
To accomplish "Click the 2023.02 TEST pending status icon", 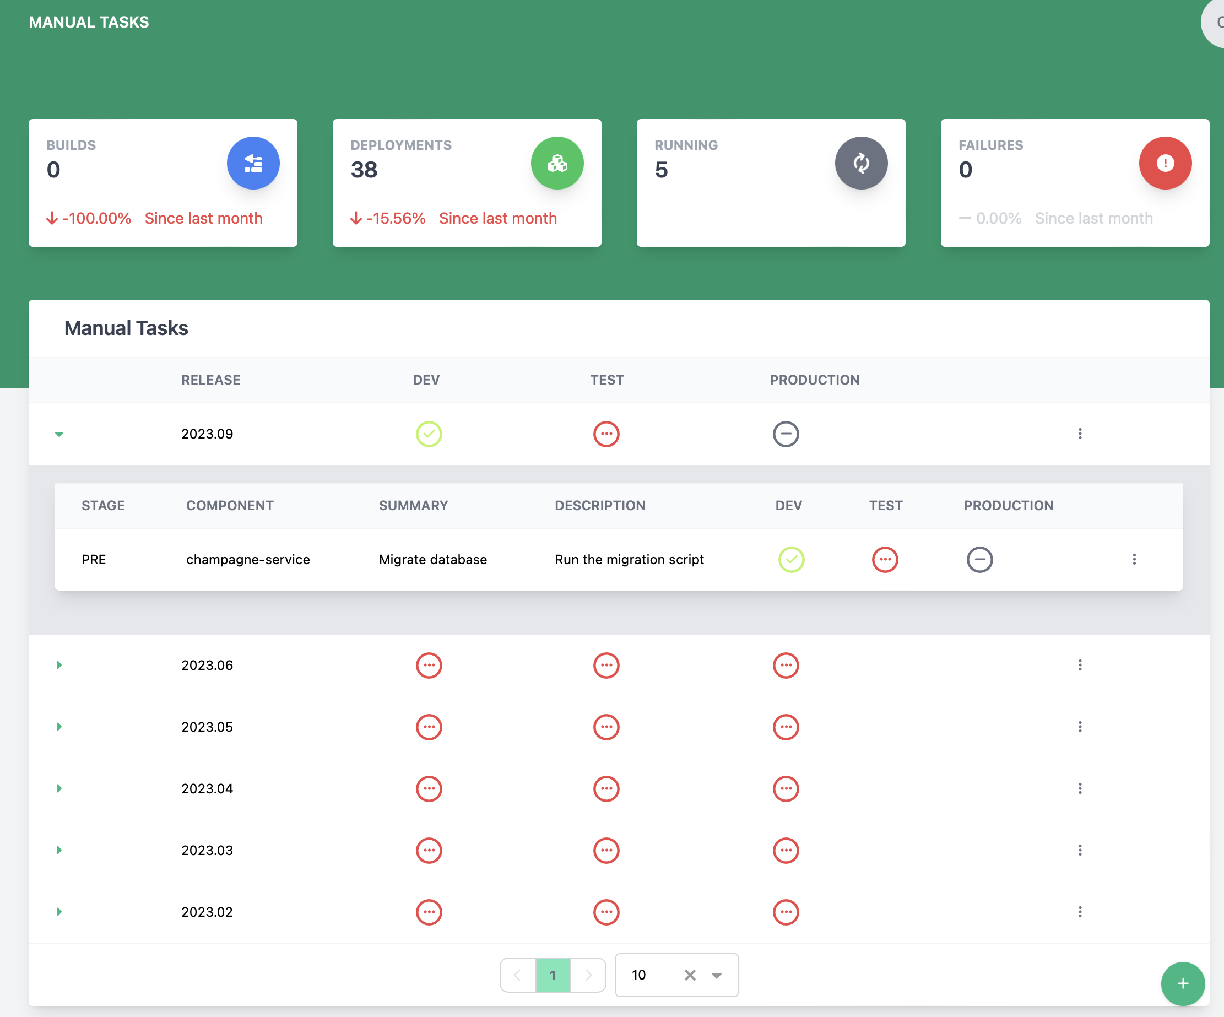I will pos(606,912).
